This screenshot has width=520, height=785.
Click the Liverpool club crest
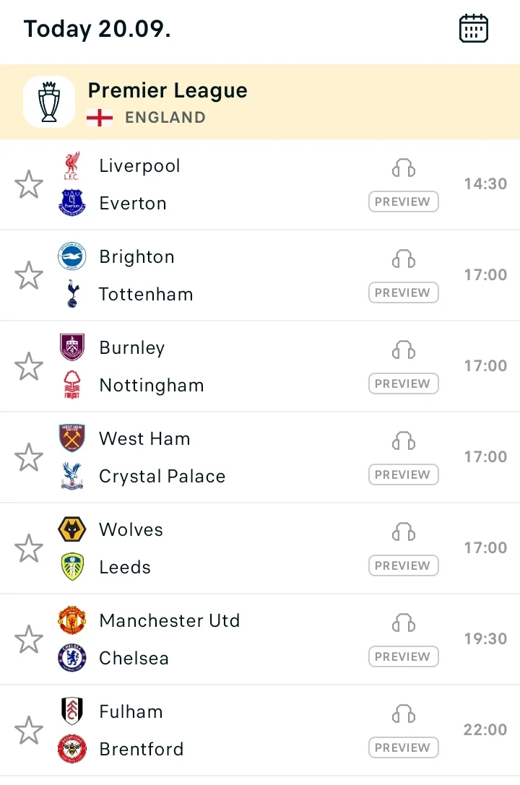click(x=71, y=166)
